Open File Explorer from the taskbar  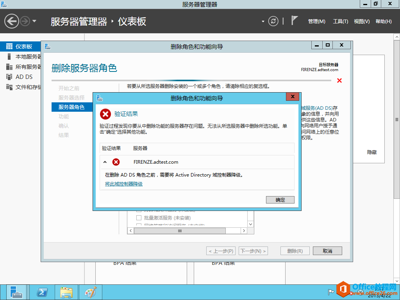pos(66,292)
